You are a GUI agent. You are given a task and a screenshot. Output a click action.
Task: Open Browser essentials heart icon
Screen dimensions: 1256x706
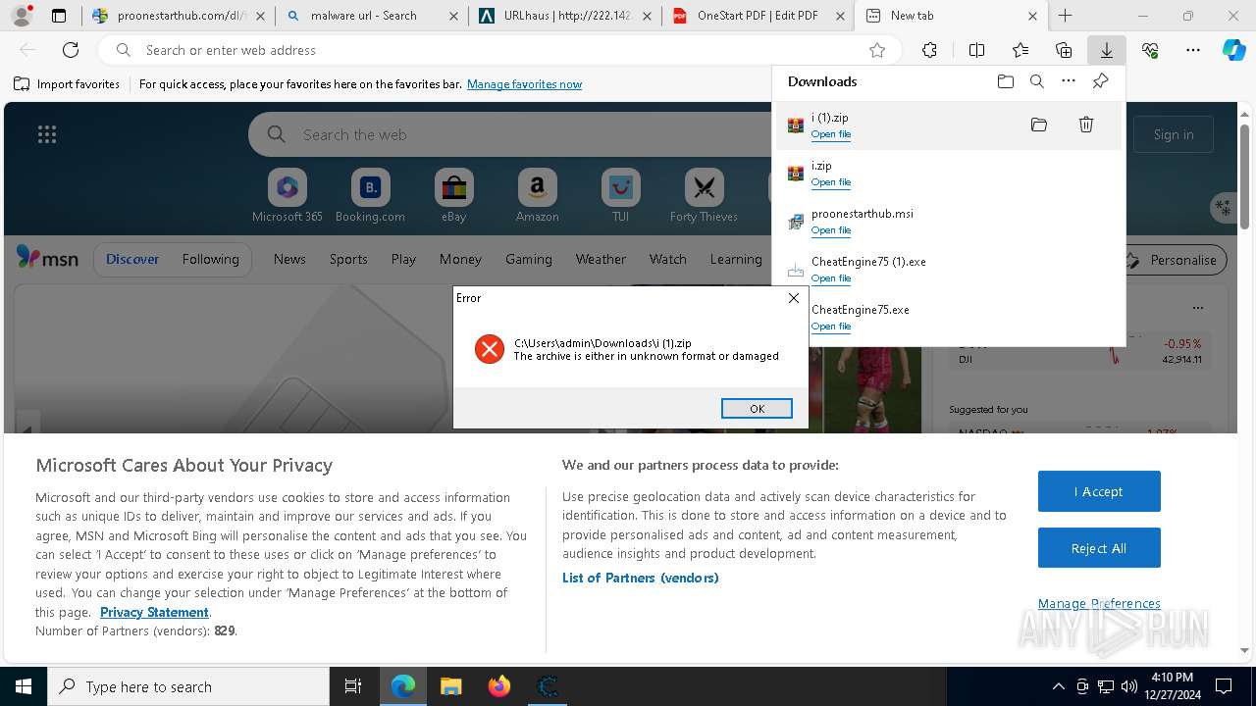(x=1150, y=50)
